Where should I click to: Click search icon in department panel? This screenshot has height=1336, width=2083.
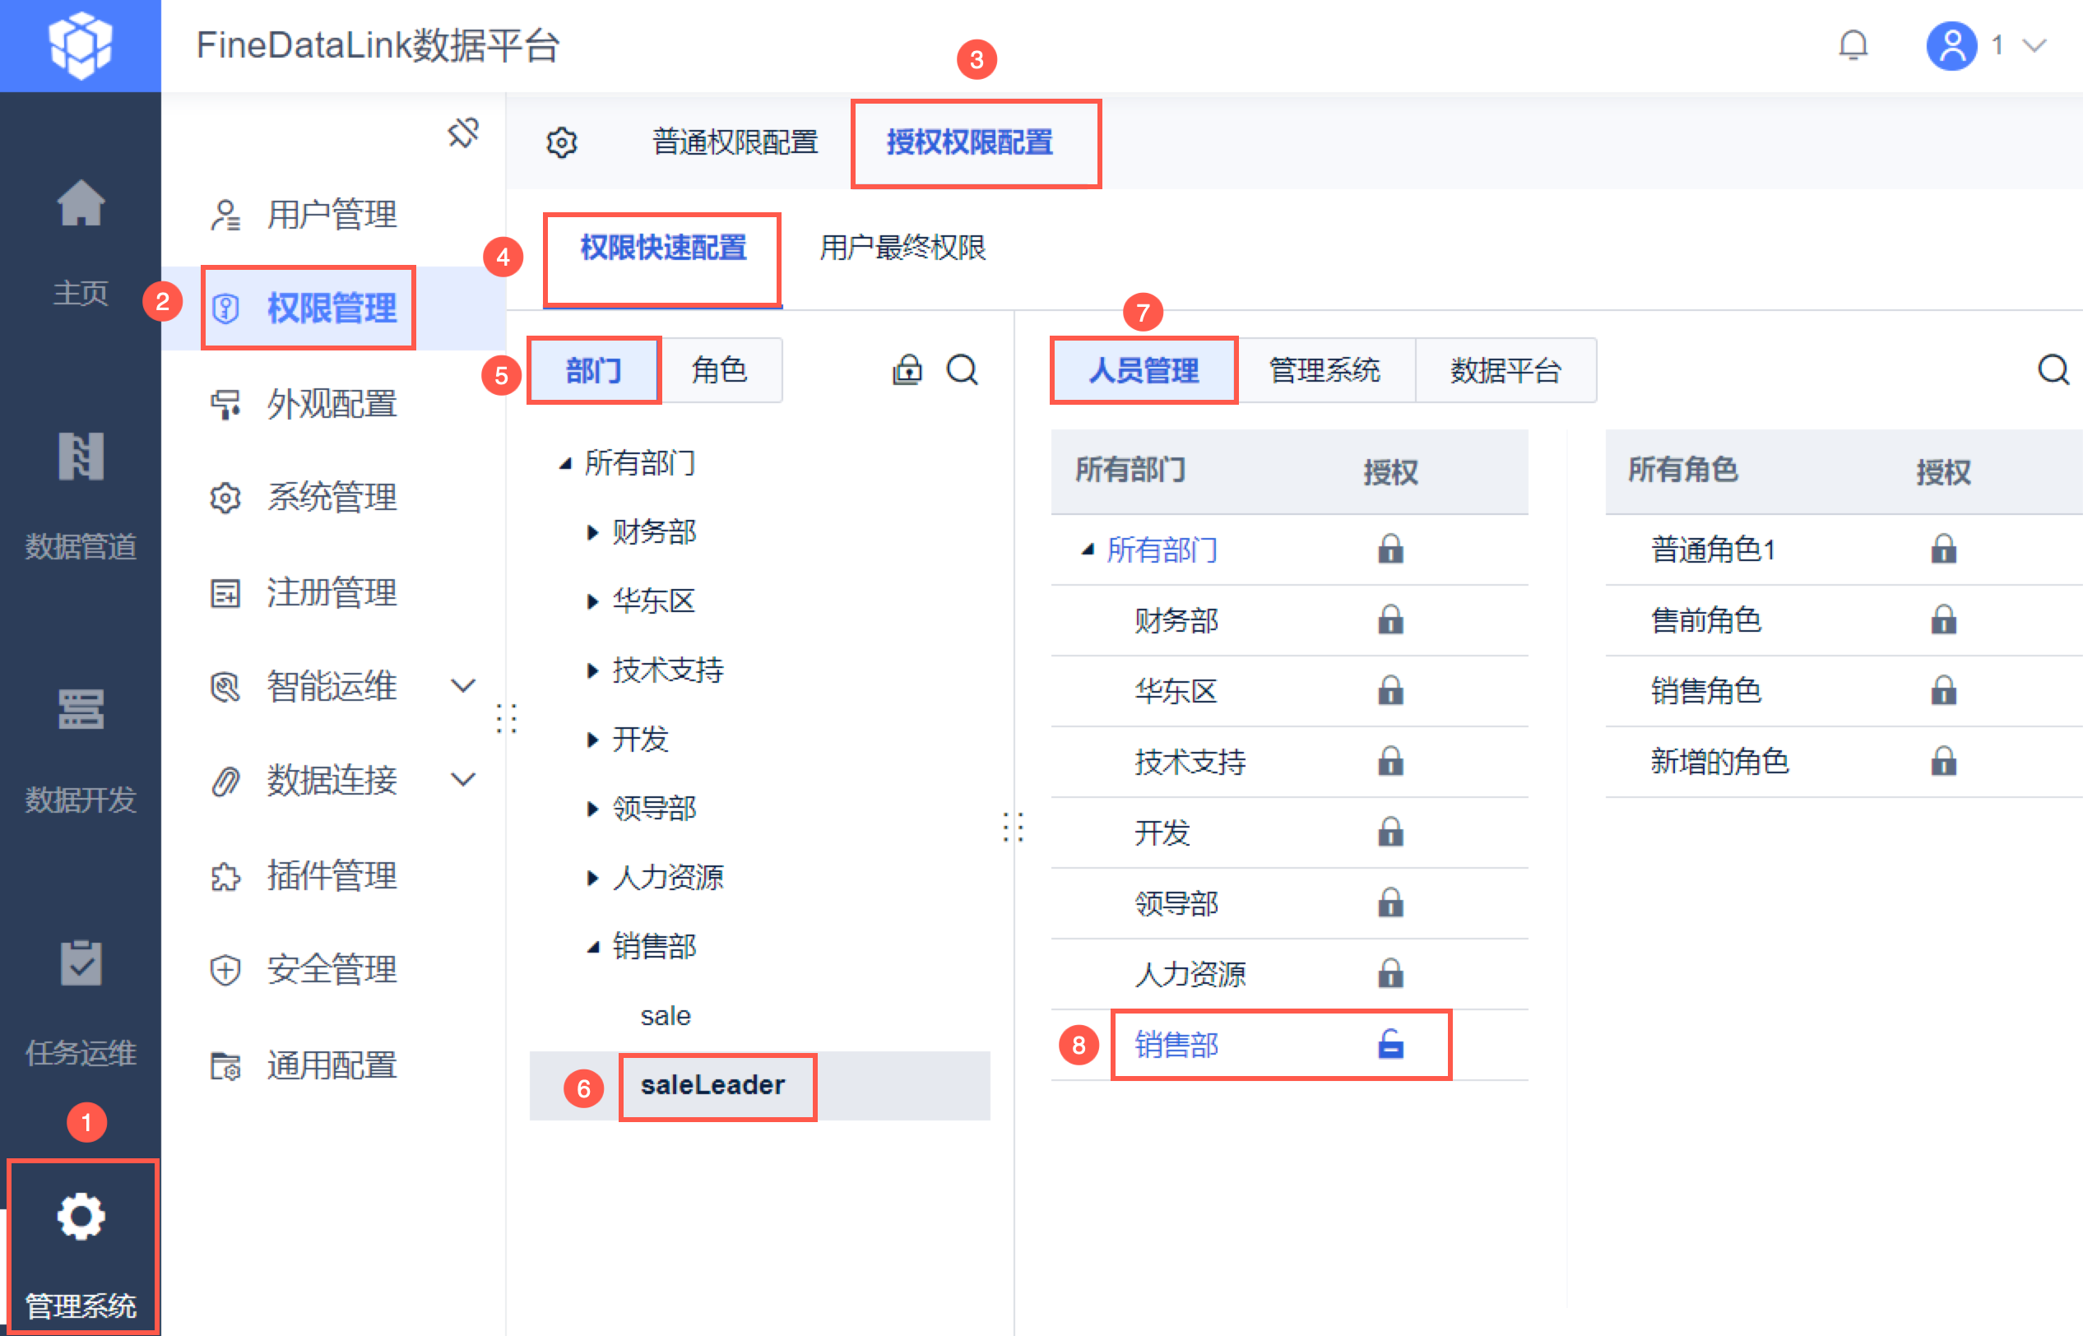(x=961, y=370)
